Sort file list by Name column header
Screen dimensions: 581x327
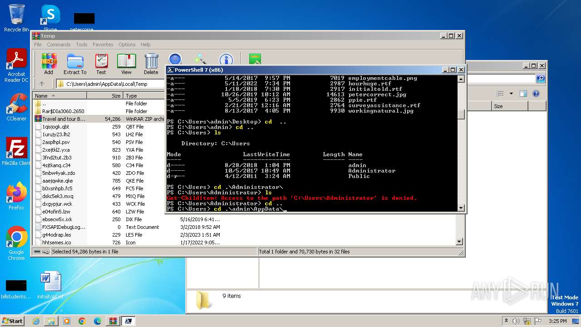tap(60, 96)
